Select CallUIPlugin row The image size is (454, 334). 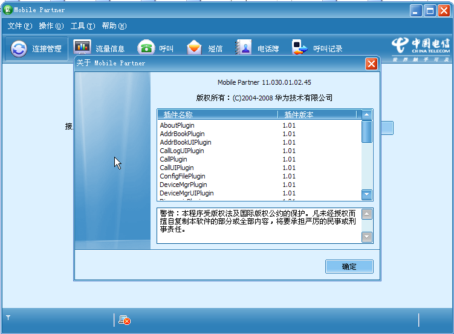(x=260, y=168)
